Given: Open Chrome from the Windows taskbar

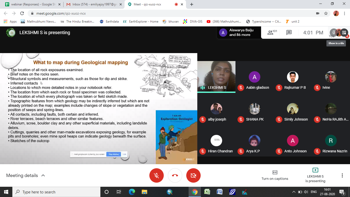Looking at the screenshot, I should pyautogui.click(x=195, y=192).
